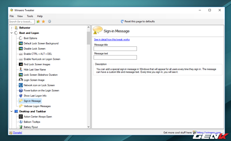This screenshot has width=231, height=141.
Task: Click the Sign-in Message speech bubble icon in tree
Action: click(21, 101)
